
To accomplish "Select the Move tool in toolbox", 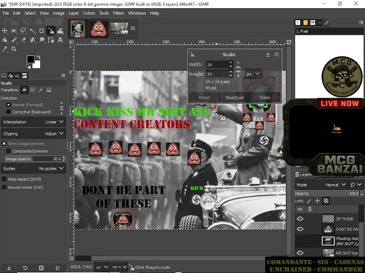I will tap(5, 31).
